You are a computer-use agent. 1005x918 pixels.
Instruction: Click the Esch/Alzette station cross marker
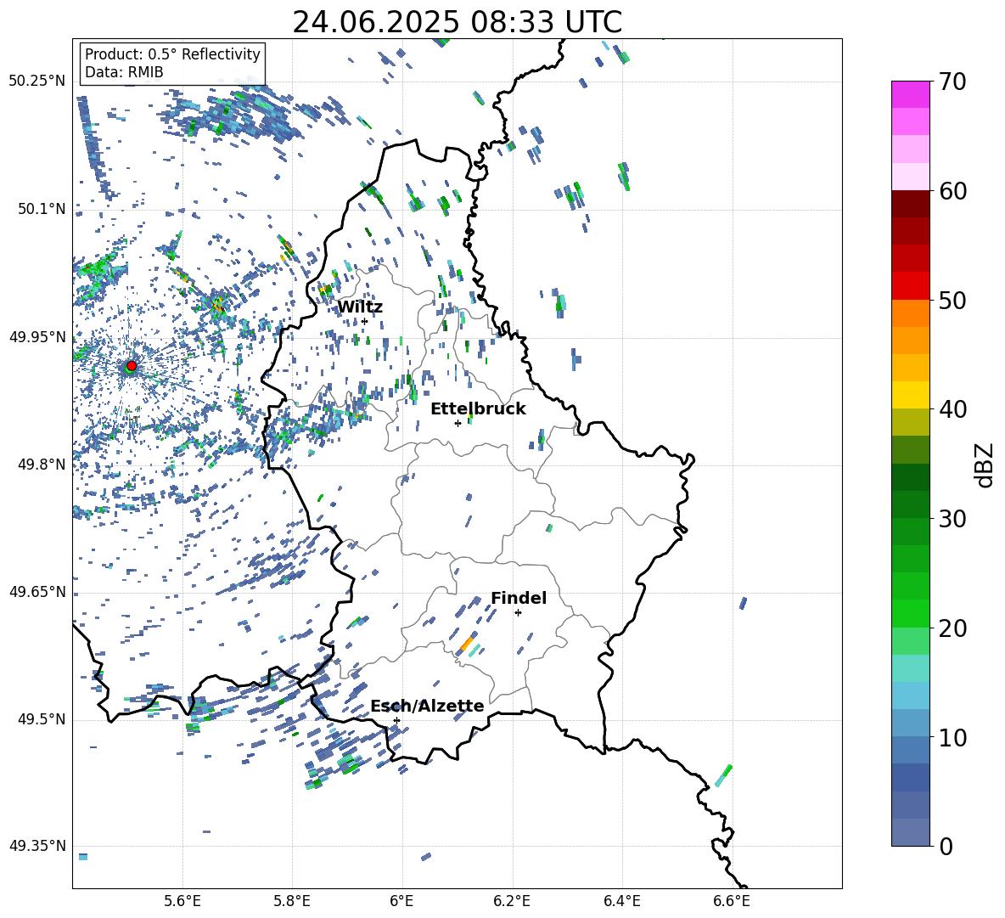[x=396, y=720]
